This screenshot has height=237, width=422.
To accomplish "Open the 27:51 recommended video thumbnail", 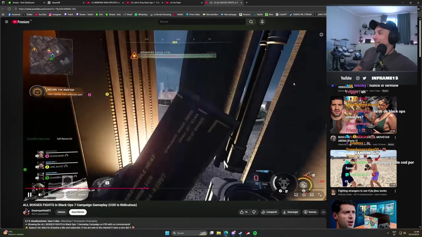I will [363, 115].
